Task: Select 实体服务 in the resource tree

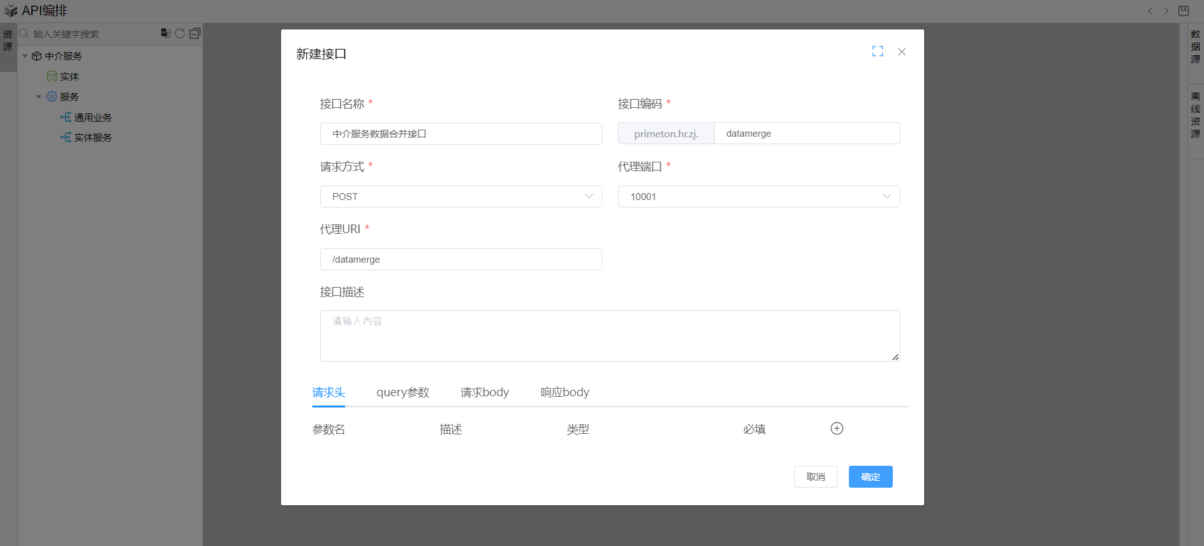Action: pyautogui.click(x=92, y=138)
